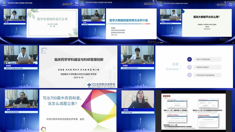235x132 pixels.
Task: Click the 政策背景 slide heading
Action: pyautogui.click(x=166, y=96)
